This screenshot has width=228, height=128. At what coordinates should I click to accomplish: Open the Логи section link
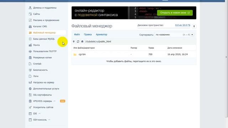[36, 76]
